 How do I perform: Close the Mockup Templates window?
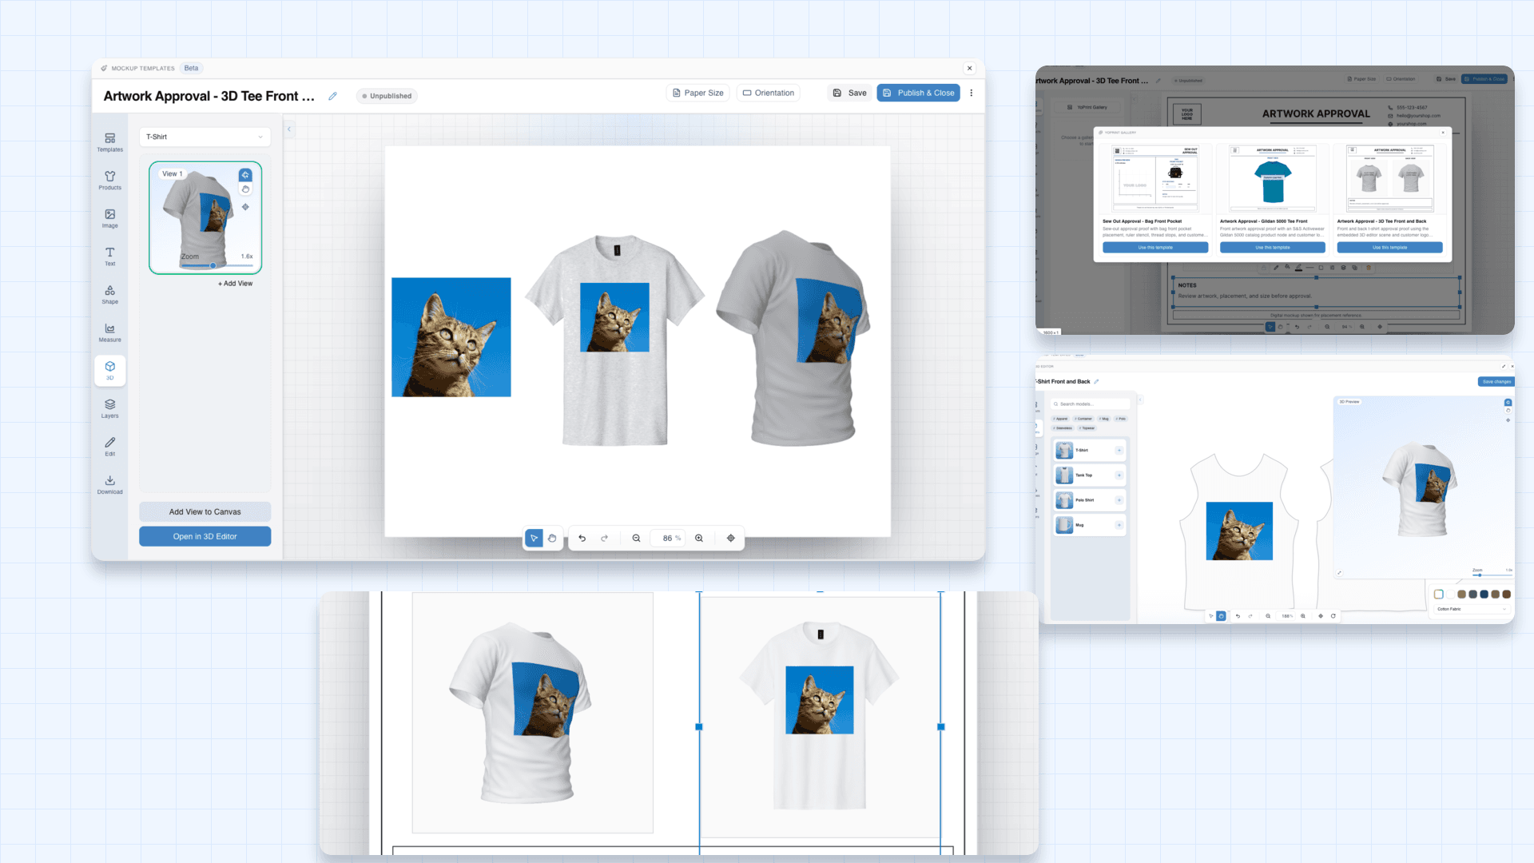click(970, 68)
